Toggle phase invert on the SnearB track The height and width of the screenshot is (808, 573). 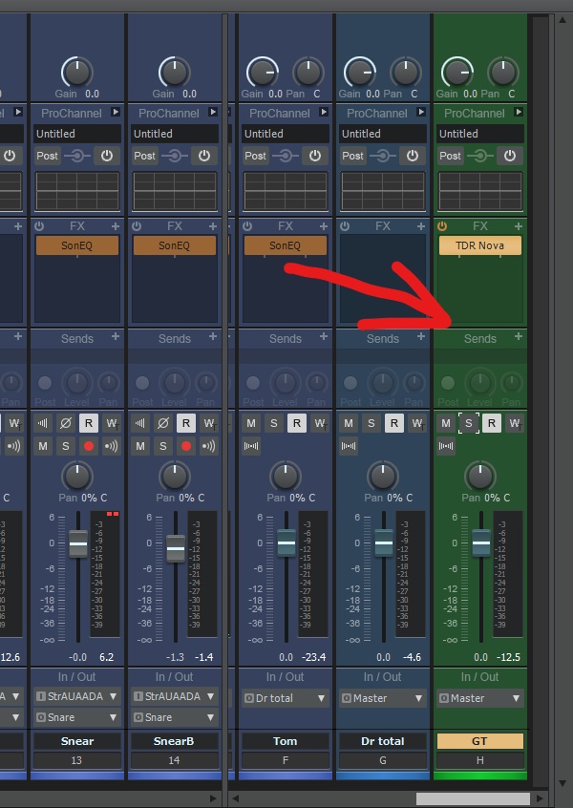tap(163, 423)
